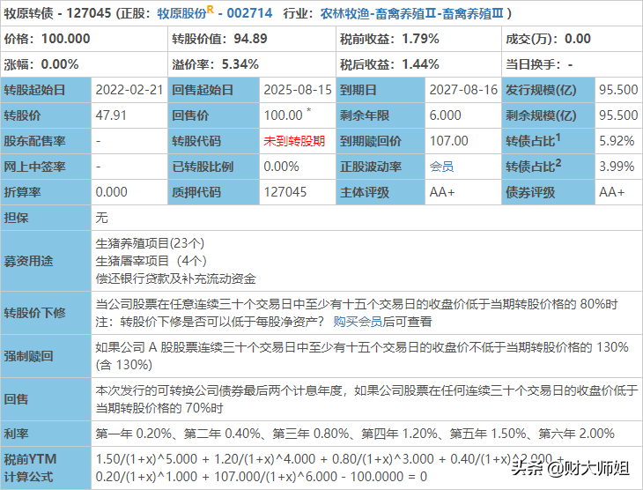Click the 转债占比1 value 5.92%
The image size is (643, 490).
[617, 141]
